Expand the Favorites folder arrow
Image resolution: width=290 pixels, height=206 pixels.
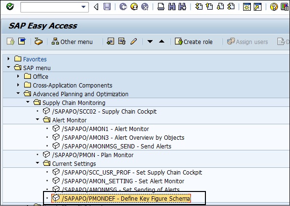point(9,59)
